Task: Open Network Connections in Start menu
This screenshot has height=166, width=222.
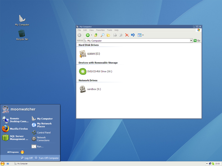Action: pos(41,139)
